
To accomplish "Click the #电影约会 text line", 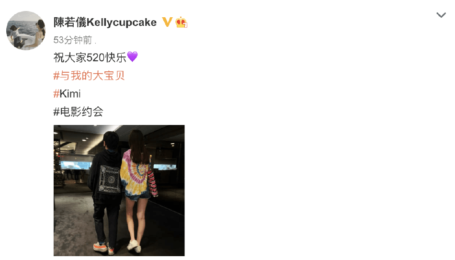I will [x=79, y=112].
